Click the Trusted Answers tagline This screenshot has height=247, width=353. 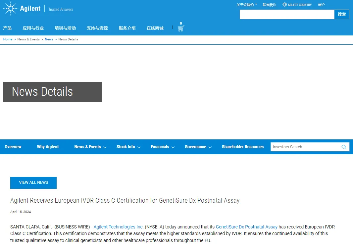tap(61, 9)
